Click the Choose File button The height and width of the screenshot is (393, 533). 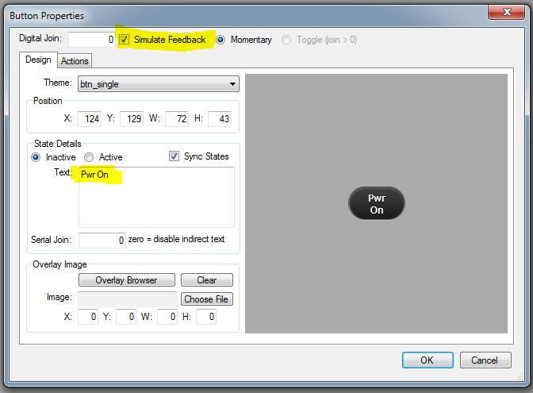pyautogui.click(x=207, y=299)
